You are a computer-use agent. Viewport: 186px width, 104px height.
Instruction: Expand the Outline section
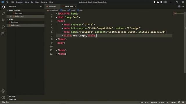pyautogui.click(x=12, y=96)
